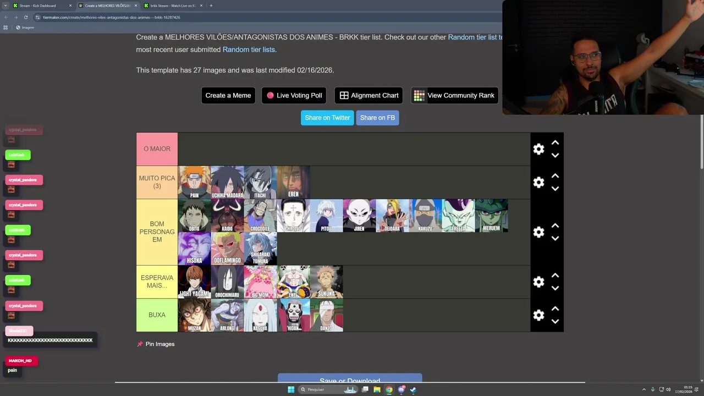
Task: Switch to brkk Stream Watch Live tab
Action: (x=173, y=5)
